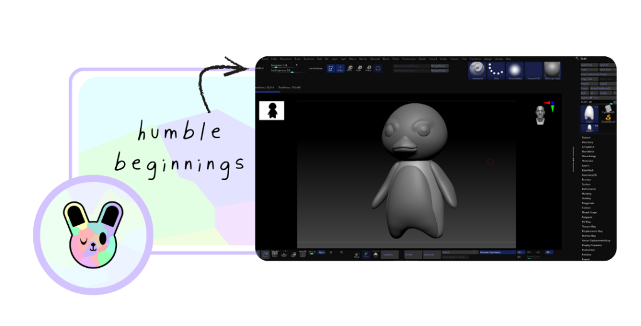Open the Preferences menu
641x326 pixels.
tap(408, 59)
